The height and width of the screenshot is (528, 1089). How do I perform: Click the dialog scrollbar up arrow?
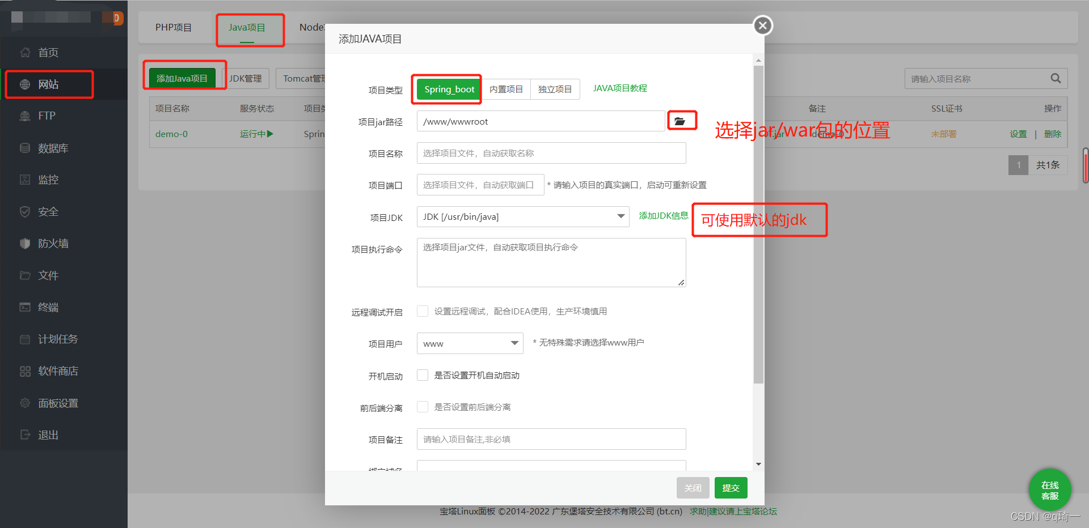pos(759,60)
